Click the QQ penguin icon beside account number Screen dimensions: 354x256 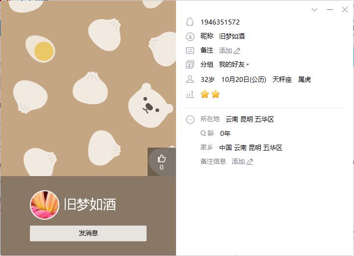[190, 22]
